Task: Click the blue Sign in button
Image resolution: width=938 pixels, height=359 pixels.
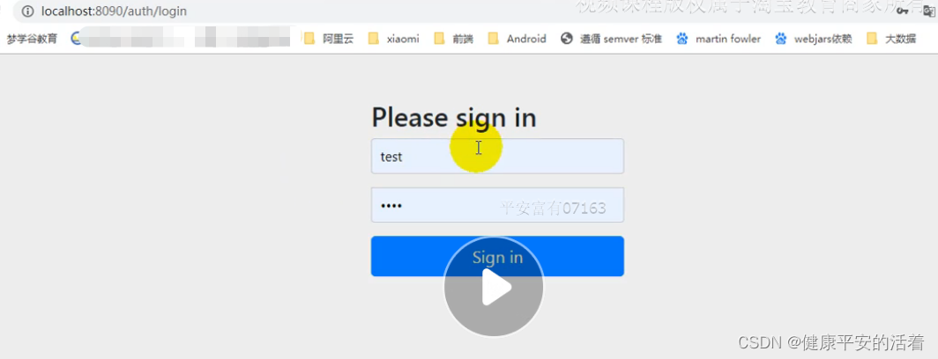Action: [497, 256]
